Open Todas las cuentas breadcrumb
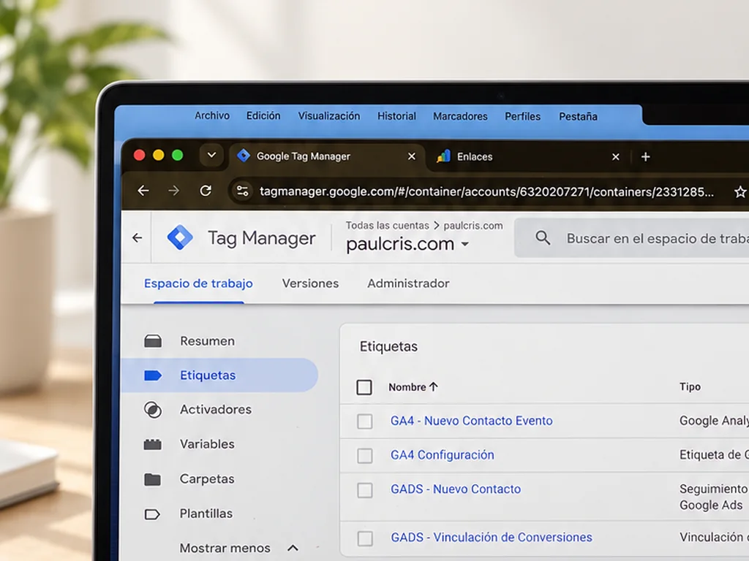Screen dimensions: 749x561 click(x=388, y=226)
